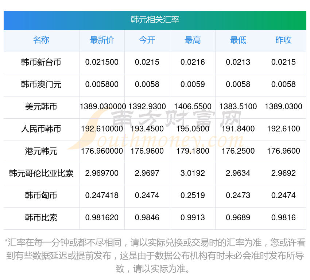
Task: Click open value 1392.9300
Action: pos(147,107)
